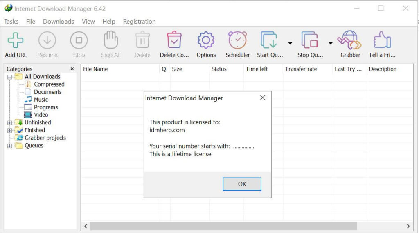Open the Scheduler clock icon

[x=238, y=40]
